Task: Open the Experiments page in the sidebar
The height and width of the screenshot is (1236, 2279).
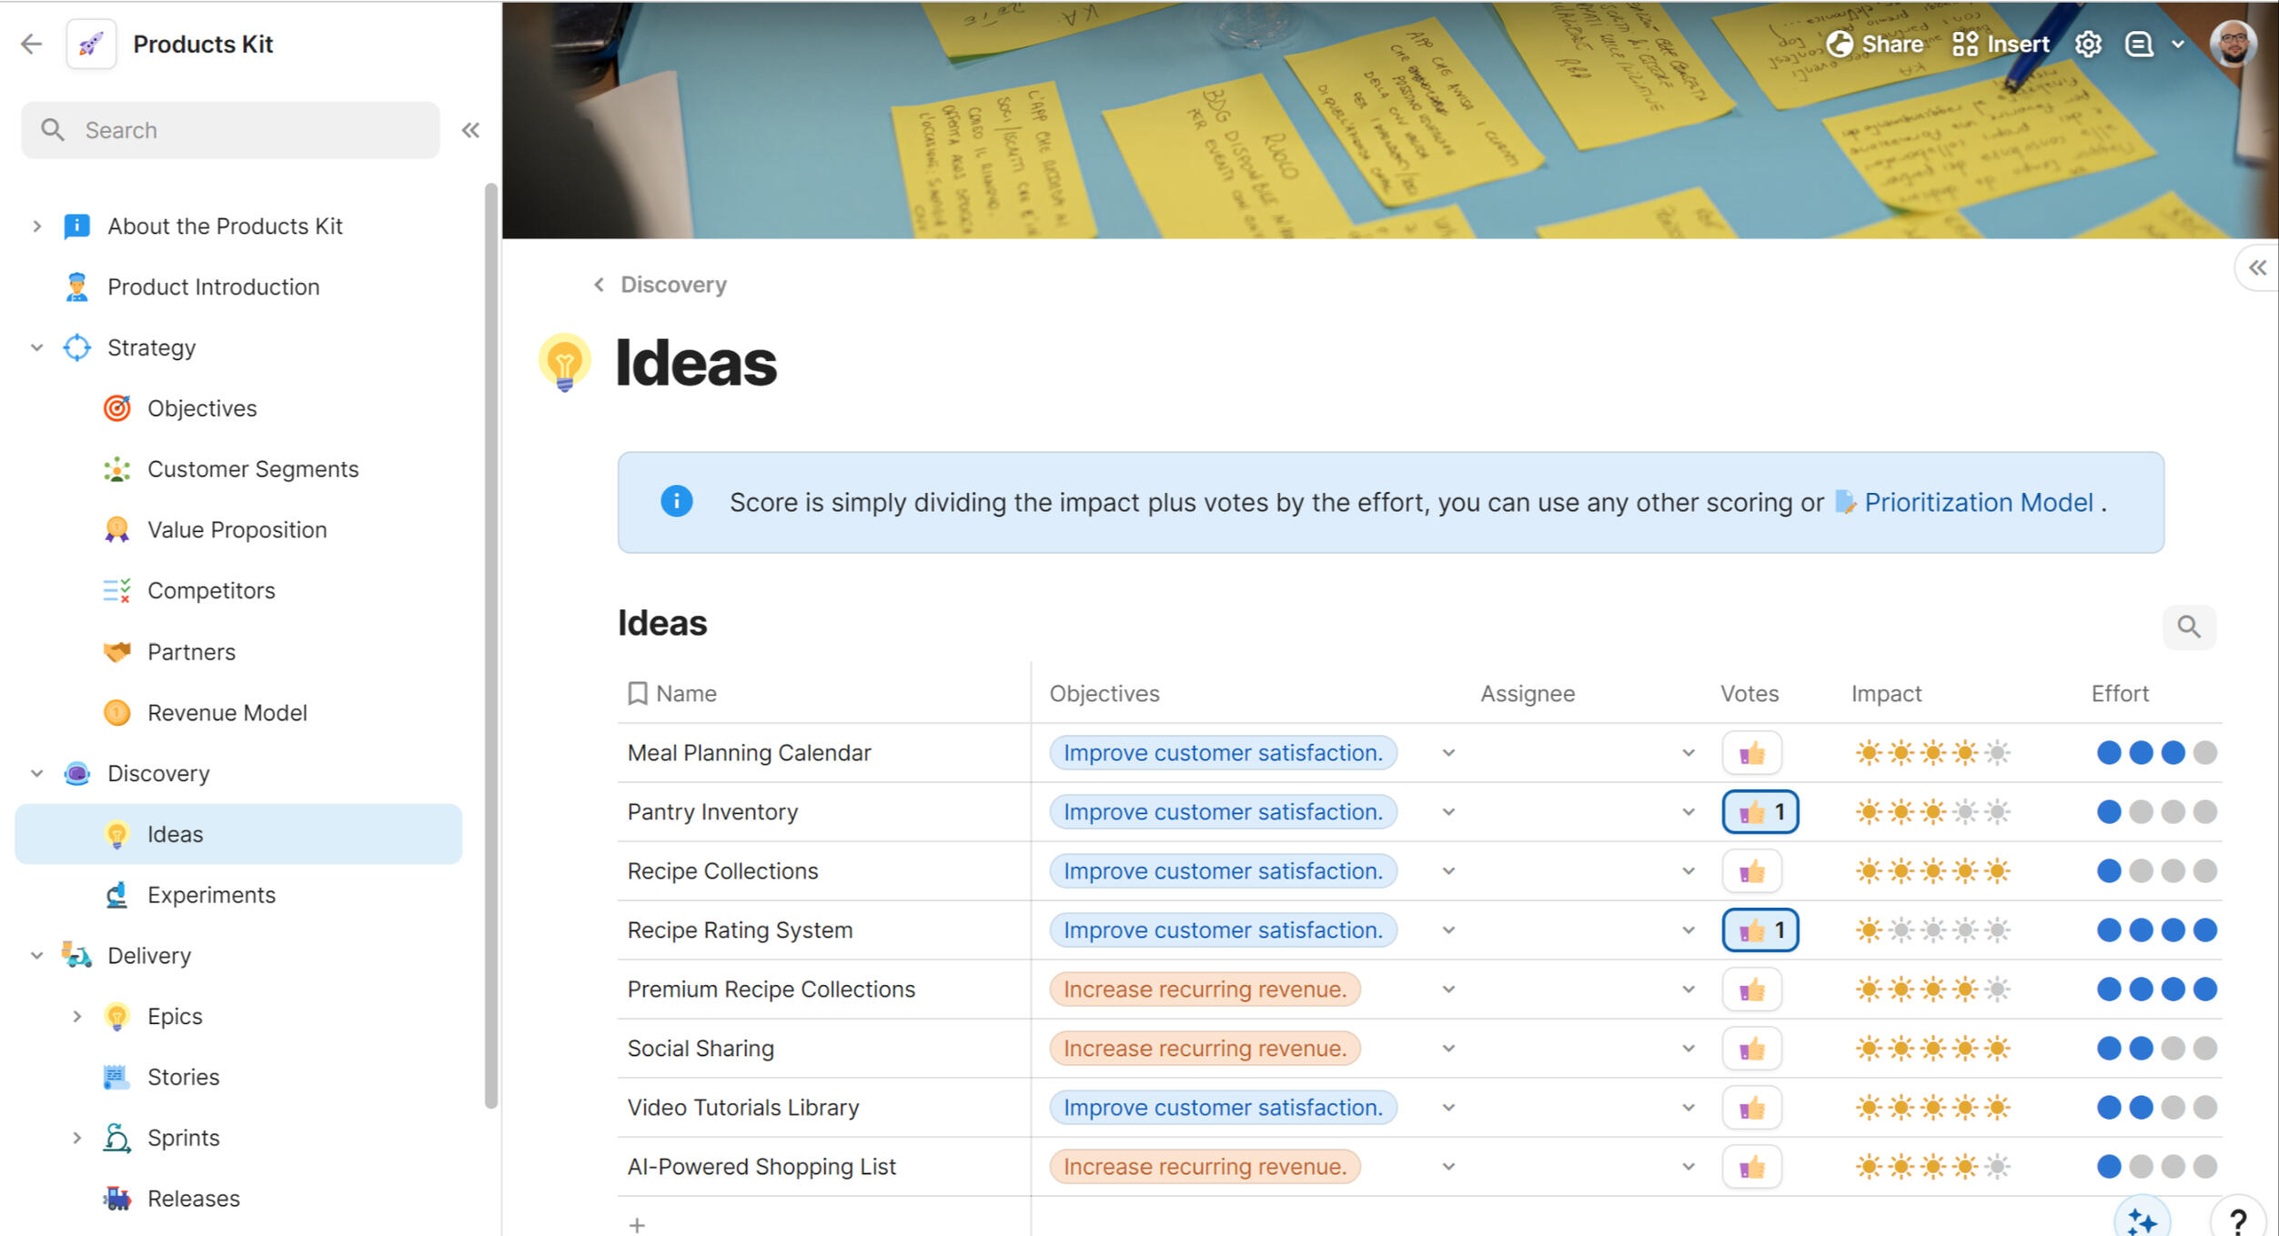Action: point(211,895)
